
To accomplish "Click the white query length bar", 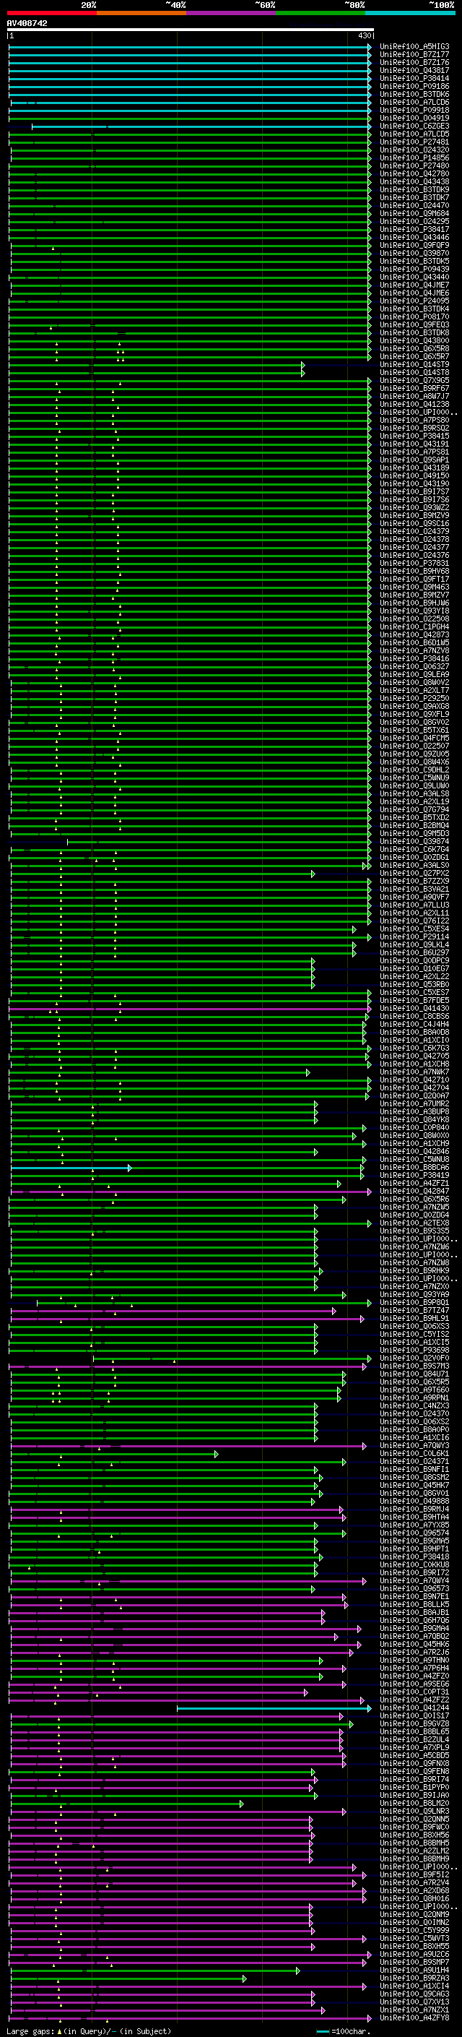I will tap(191, 30).
